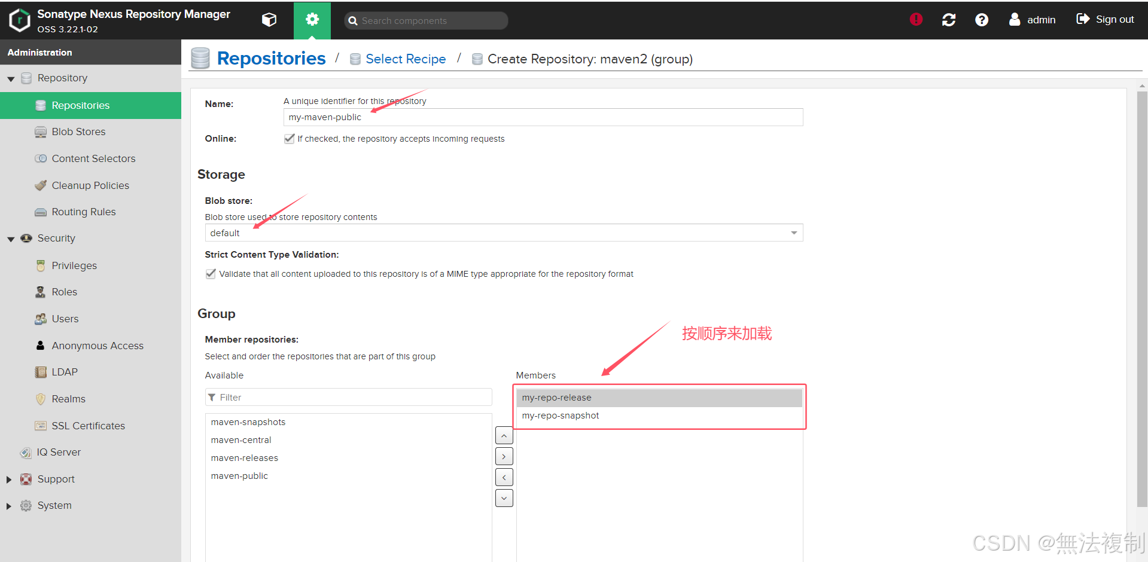The width and height of the screenshot is (1148, 562).
Task: Select maven-central in Available list
Action: pyautogui.click(x=349, y=440)
